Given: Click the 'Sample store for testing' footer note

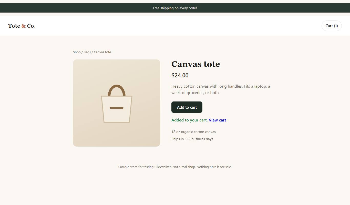Looking at the screenshot, I should tap(175, 167).
